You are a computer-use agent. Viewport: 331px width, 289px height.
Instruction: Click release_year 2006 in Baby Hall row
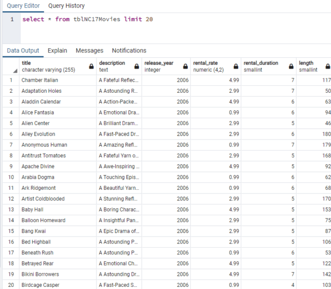(166, 209)
